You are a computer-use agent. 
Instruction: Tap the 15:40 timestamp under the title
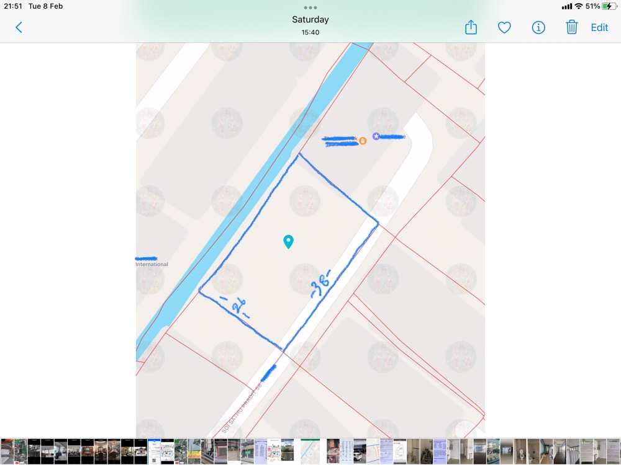click(x=310, y=32)
